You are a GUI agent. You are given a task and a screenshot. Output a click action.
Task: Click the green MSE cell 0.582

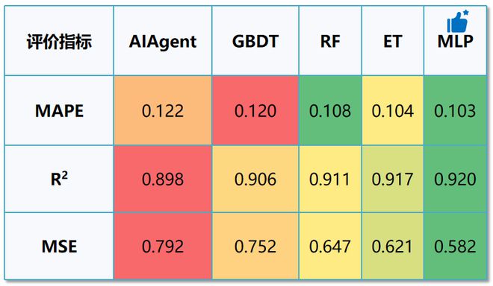tap(455, 247)
